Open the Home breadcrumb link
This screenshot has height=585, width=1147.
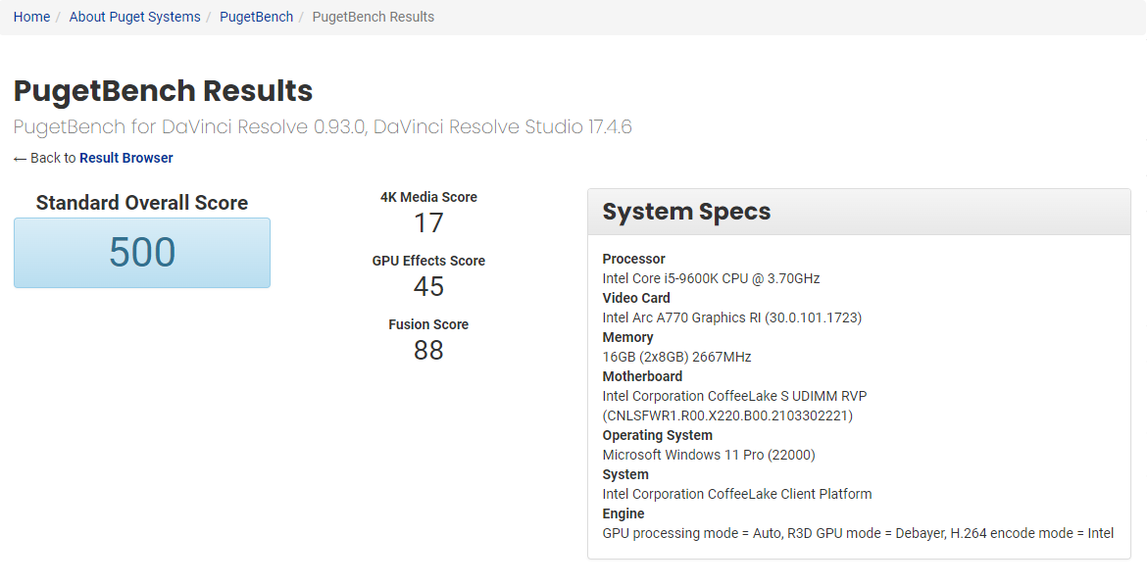31,17
